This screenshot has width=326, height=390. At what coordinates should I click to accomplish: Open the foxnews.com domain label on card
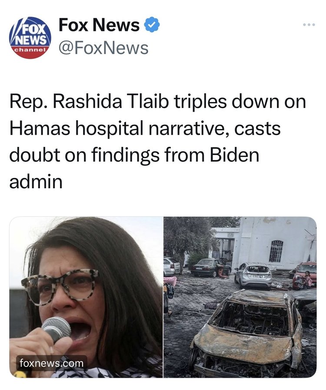coord(52,363)
